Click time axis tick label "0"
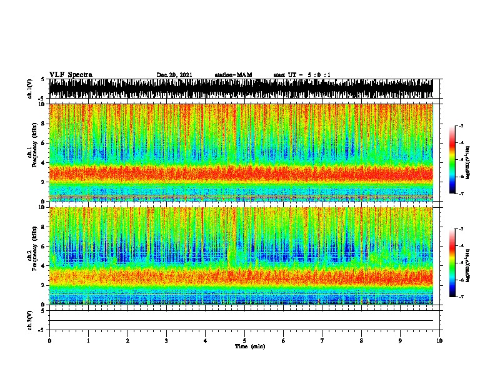495x382 pixels. [x=49, y=341]
